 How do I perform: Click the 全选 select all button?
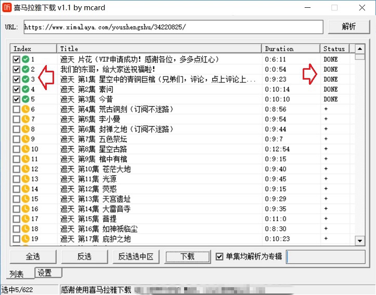point(33,256)
